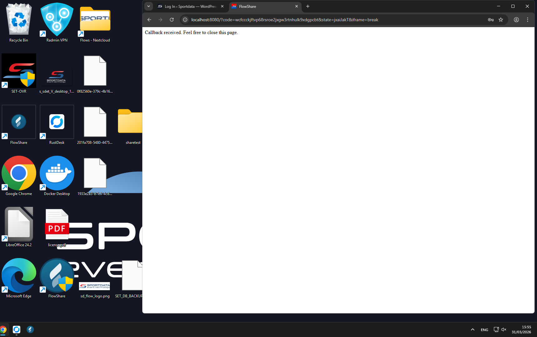Go back using the browser back arrow
Screen dimensions: 537x337
click(x=149, y=20)
